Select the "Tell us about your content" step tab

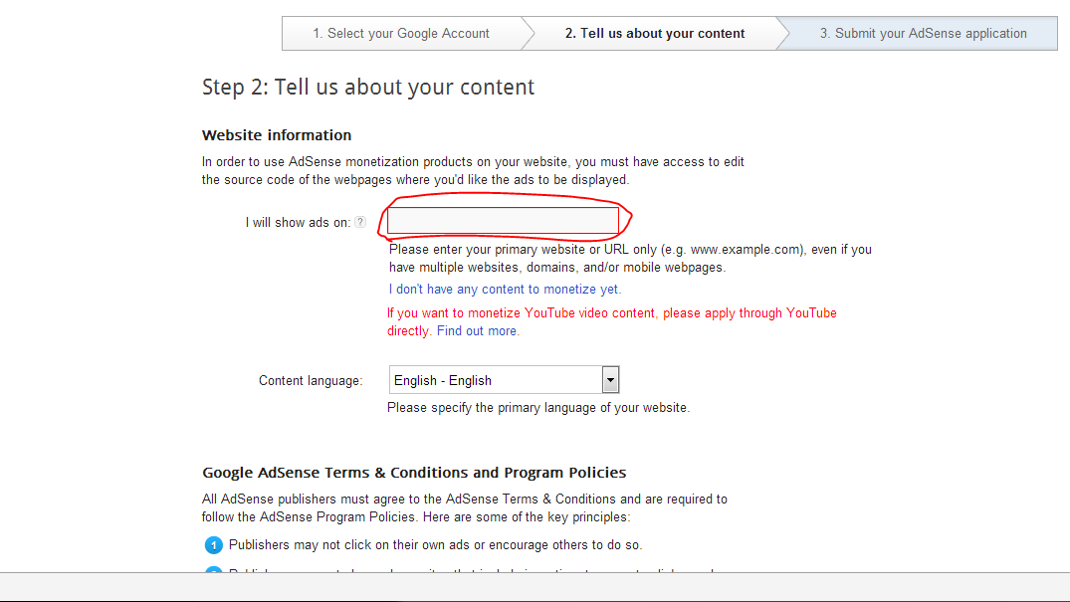(x=654, y=34)
